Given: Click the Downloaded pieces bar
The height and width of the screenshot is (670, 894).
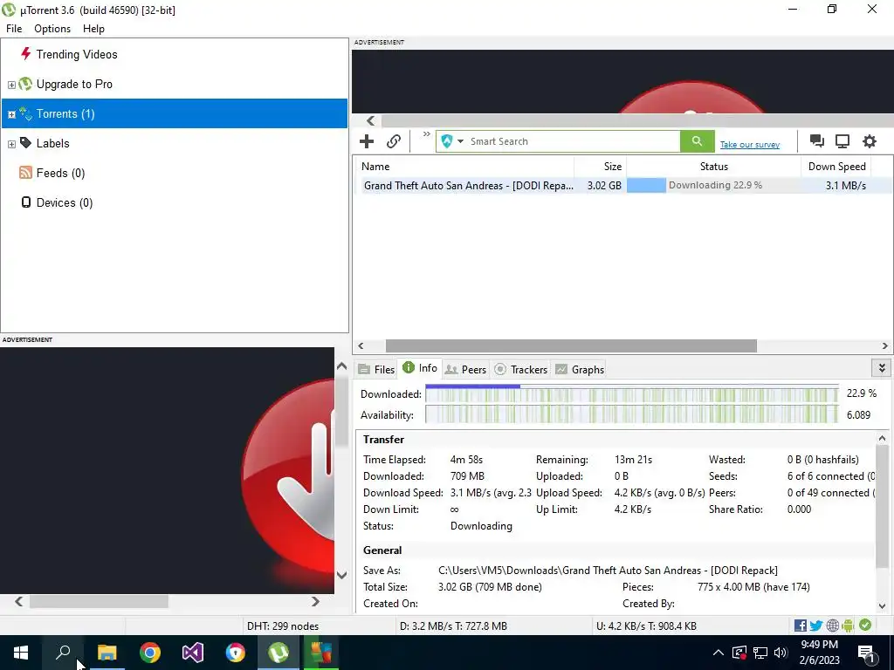Looking at the screenshot, I should coord(632,393).
